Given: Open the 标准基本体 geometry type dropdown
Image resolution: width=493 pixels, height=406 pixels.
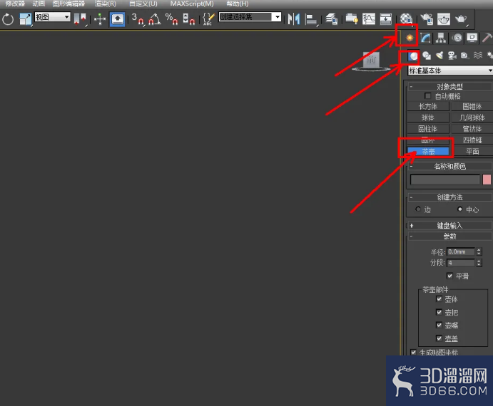Looking at the screenshot, I should point(450,71).
